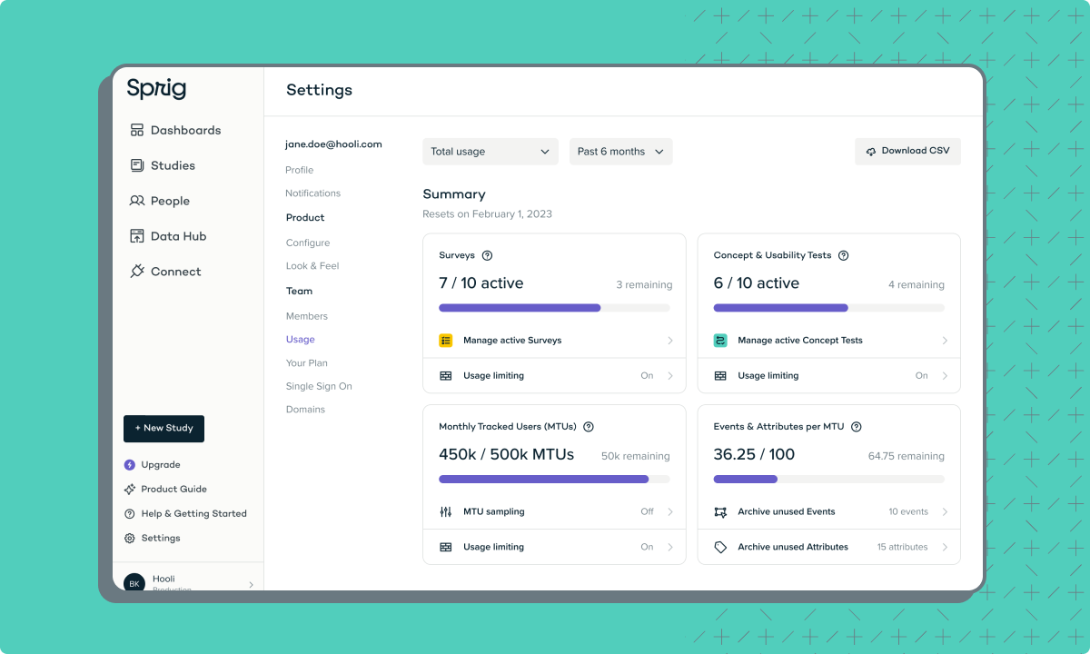Viewport: 1090px width, 654px height.
Task: Click the Studies icon in sidebar
Action: [137, 165]
